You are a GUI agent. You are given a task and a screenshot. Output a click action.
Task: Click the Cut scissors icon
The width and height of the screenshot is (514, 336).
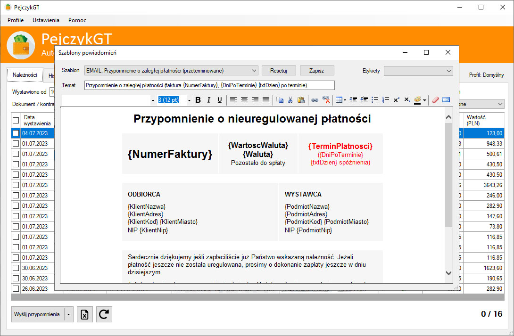(x=290, y=100)
